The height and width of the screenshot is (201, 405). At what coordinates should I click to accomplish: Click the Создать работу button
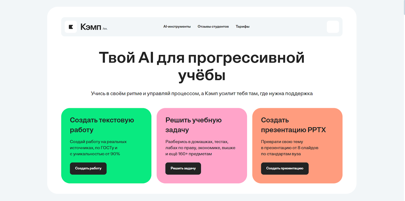pos(88,168)
